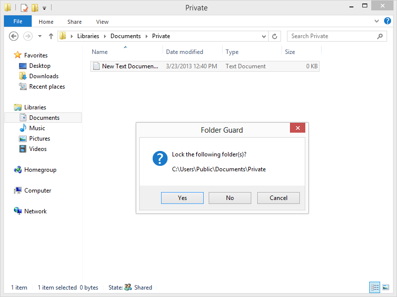Expand the address bar history dropdown
397x297 pixels.
coord(264,36)
